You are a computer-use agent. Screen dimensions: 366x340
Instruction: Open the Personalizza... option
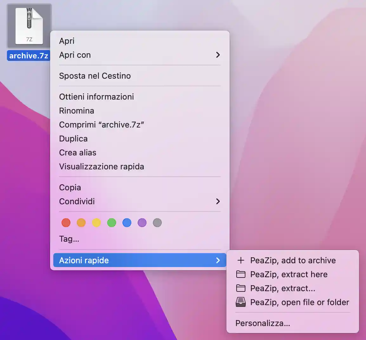click(x=263, y=323)
